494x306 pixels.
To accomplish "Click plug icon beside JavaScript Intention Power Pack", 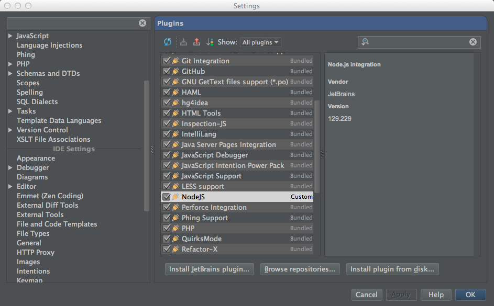I will pos(176,165).
